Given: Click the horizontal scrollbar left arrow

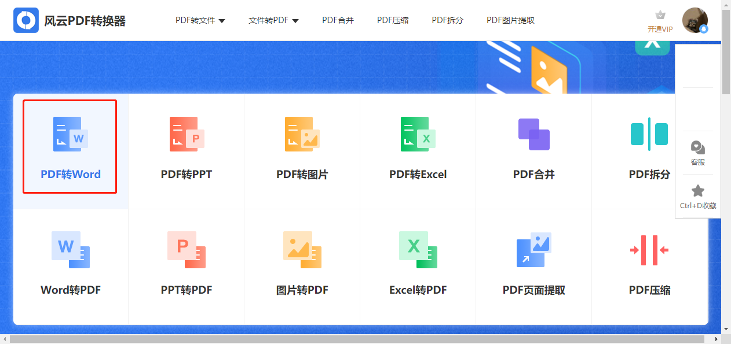Looking at the screenshot, I should (5, 339).
